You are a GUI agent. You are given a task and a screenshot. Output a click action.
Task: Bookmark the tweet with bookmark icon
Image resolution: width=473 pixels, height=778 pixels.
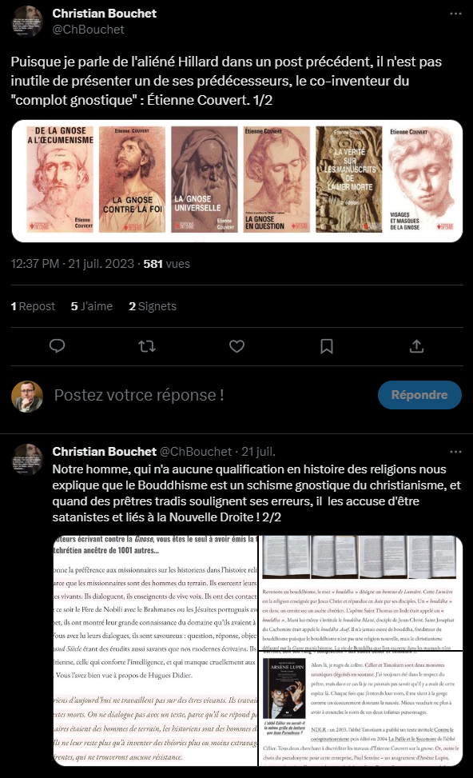[x=326, y=346]
